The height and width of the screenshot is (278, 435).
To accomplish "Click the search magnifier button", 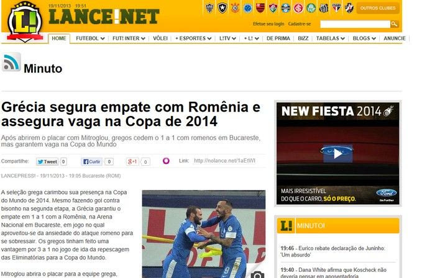I will [x=394, y=24].
